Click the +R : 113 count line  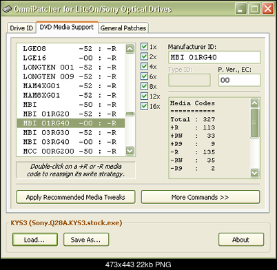click(193, 127)
